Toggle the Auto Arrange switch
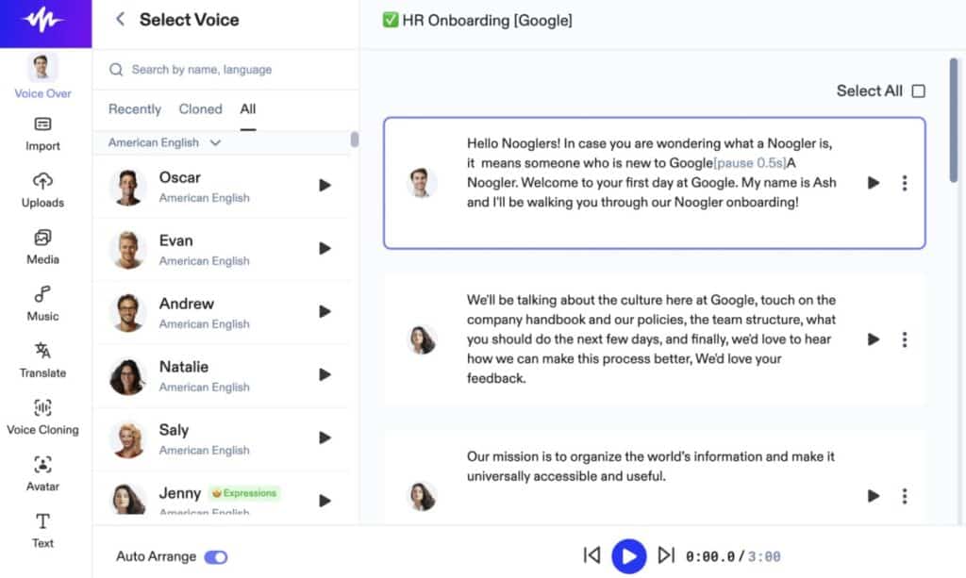The height and width of the screenshot is (578, 966). [x=216, y=556]
